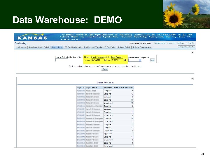Click the Answers link
Image resolution: width=210 pixels, height=158 pixels.
(171, 43)
